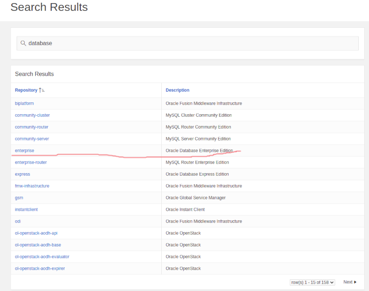Open the express repository link
The image size is (369, 291).
click(22, 174)
